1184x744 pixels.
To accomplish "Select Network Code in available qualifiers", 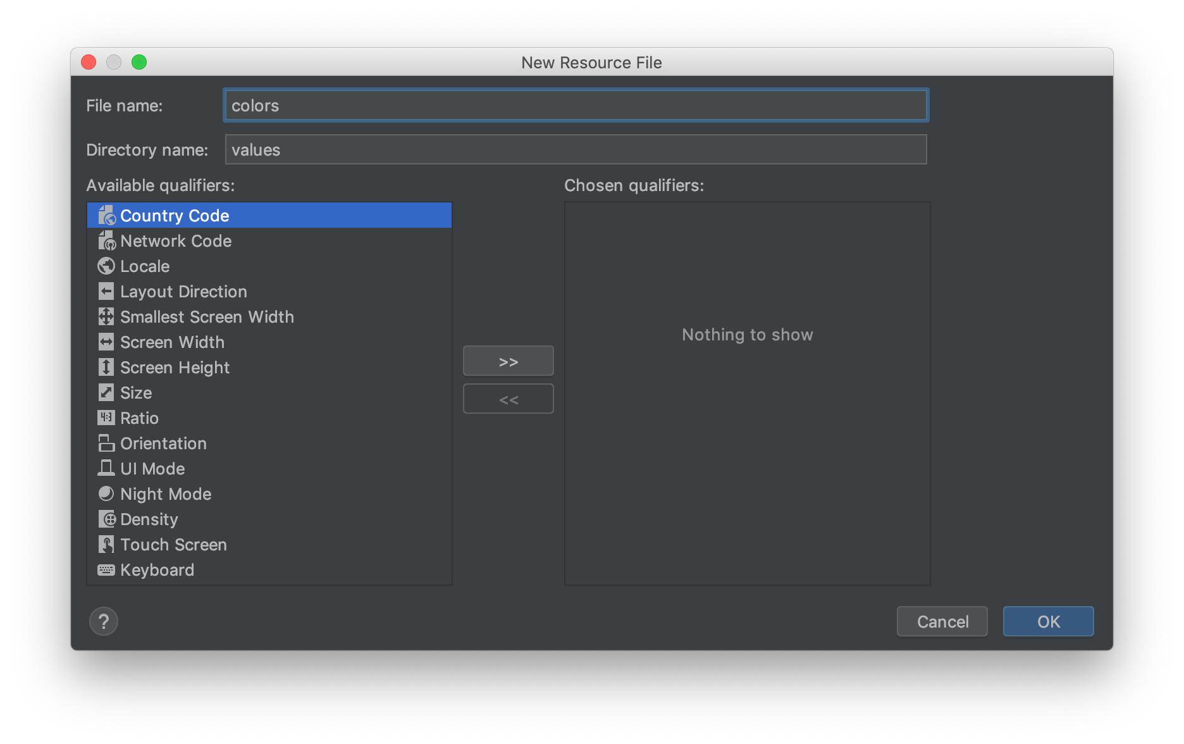I will click(x=269, y=240).
